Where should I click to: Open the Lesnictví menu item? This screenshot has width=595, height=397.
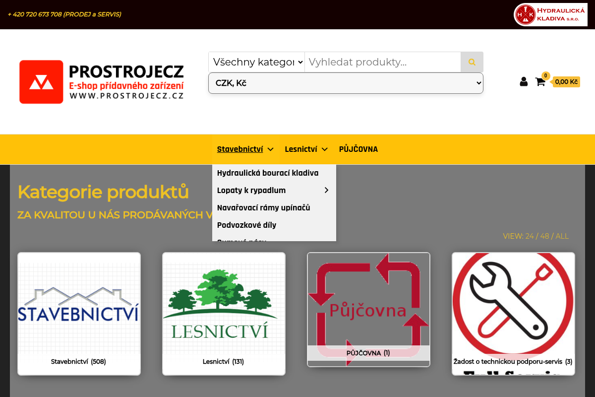[x=301, y=149]
